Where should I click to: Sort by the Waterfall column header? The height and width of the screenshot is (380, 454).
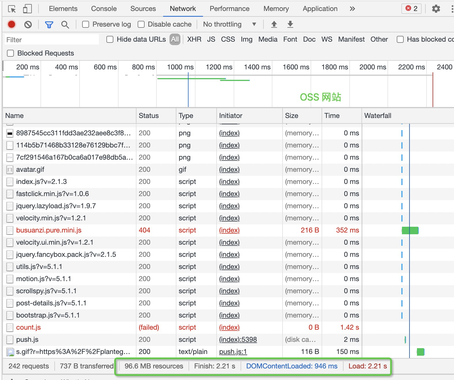coord(408,116)
